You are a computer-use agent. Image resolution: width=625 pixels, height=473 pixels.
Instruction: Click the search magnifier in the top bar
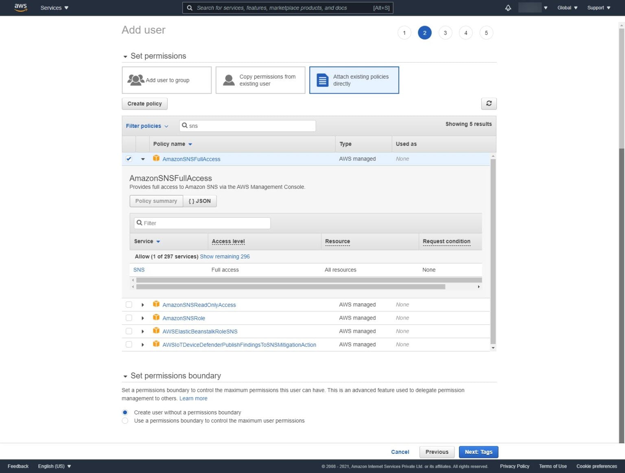tap(189, 8)
